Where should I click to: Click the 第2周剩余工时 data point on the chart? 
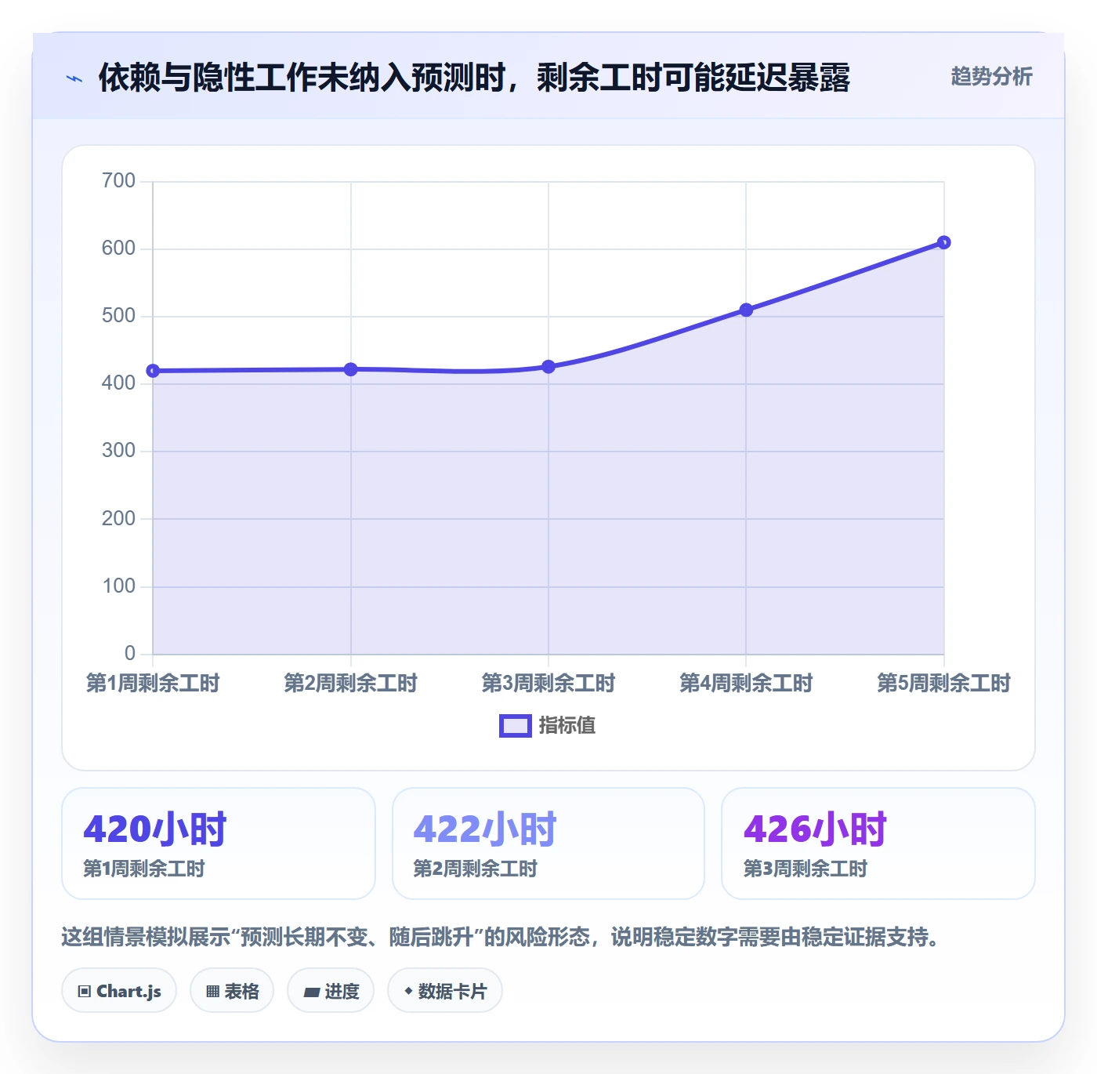point(351,369)
